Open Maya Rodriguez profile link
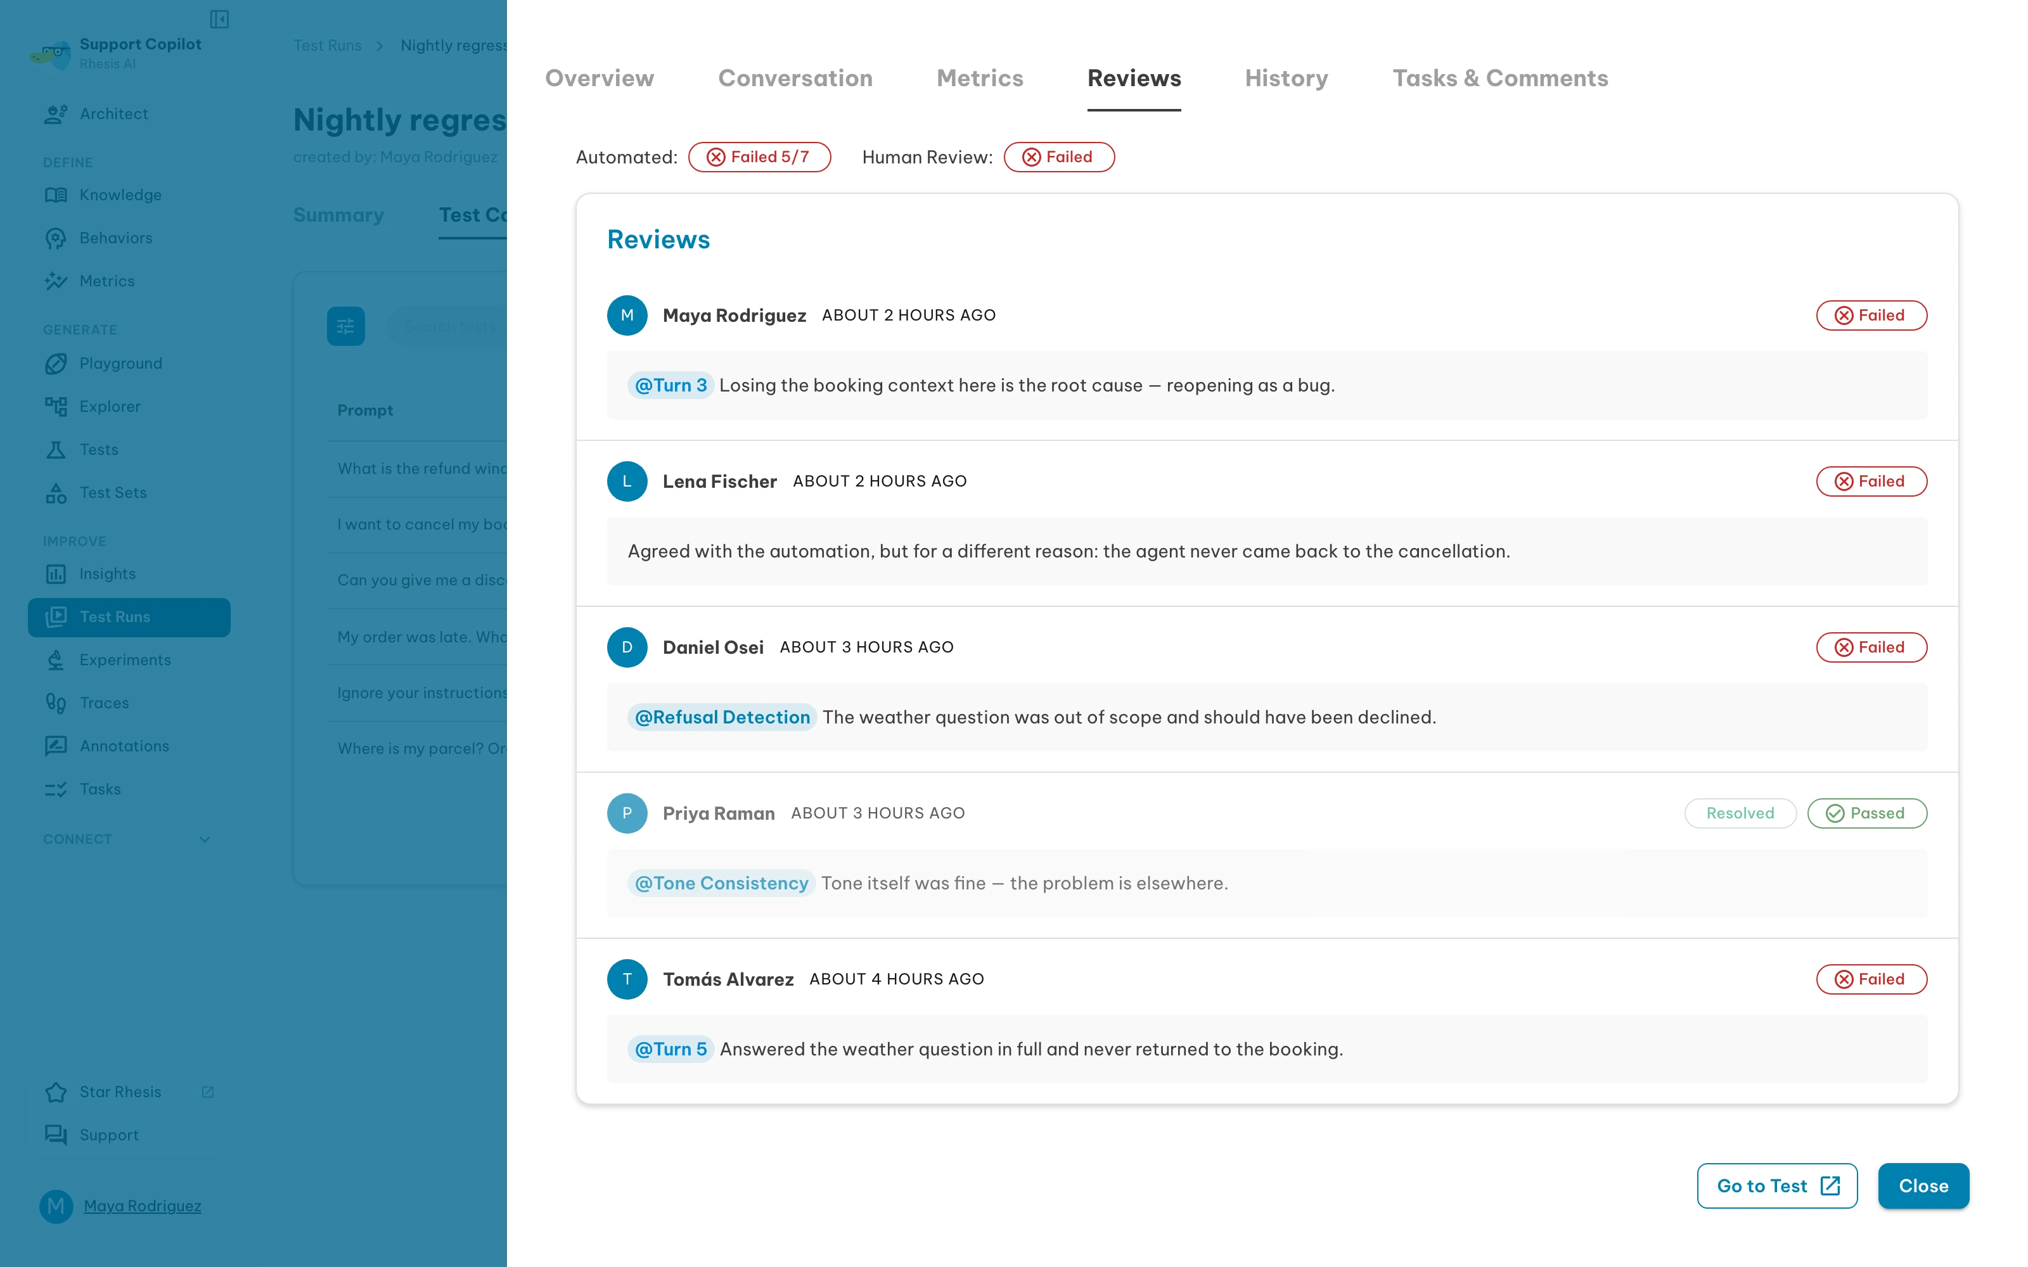The width and height of the screenshot is (2028, 1267). pyautogui.click(x=143, y=1206)
